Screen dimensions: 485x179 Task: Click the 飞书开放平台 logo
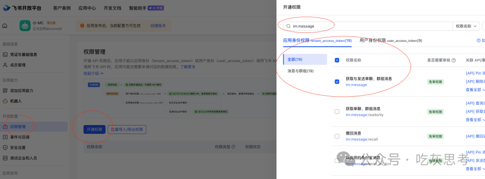[22, 8]
